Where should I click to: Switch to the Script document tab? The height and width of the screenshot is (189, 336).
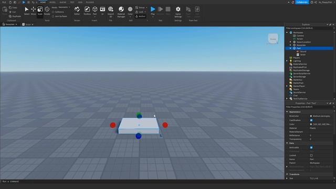pyautogui.click(x=28, y=25)
